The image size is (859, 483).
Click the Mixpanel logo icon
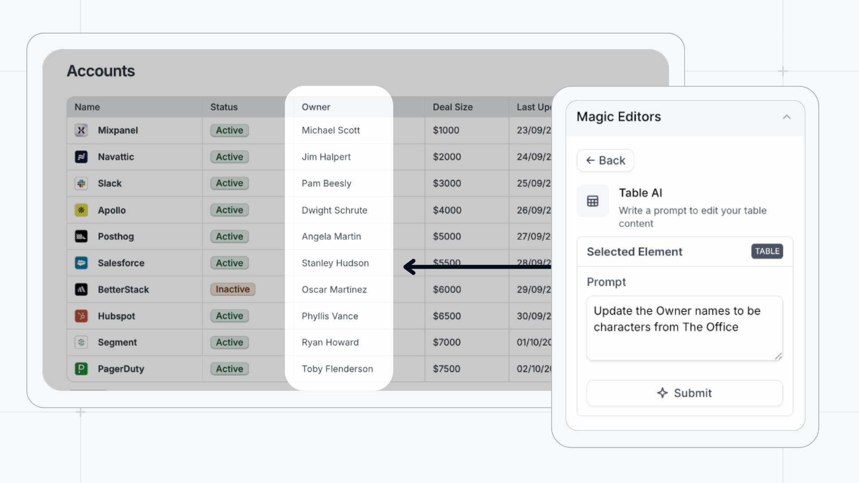point(81,130)
